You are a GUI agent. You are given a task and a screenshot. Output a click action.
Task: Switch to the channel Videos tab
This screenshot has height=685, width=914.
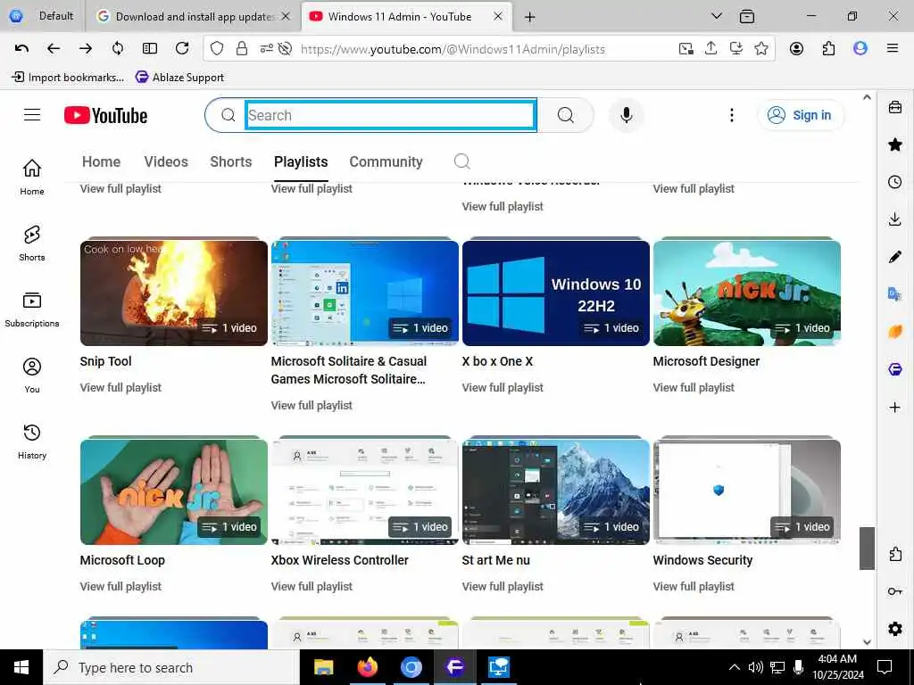click(x=166, y=161)
